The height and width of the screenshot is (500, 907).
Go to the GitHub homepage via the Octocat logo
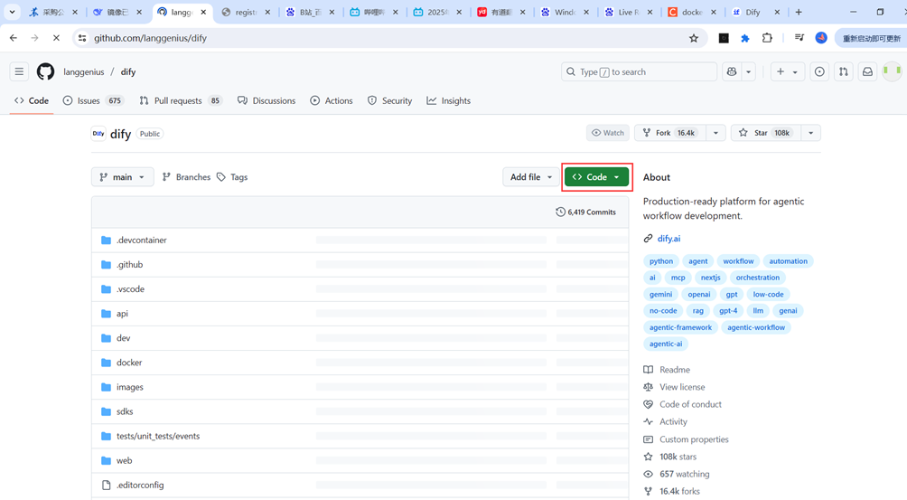(x=46, y=71)
